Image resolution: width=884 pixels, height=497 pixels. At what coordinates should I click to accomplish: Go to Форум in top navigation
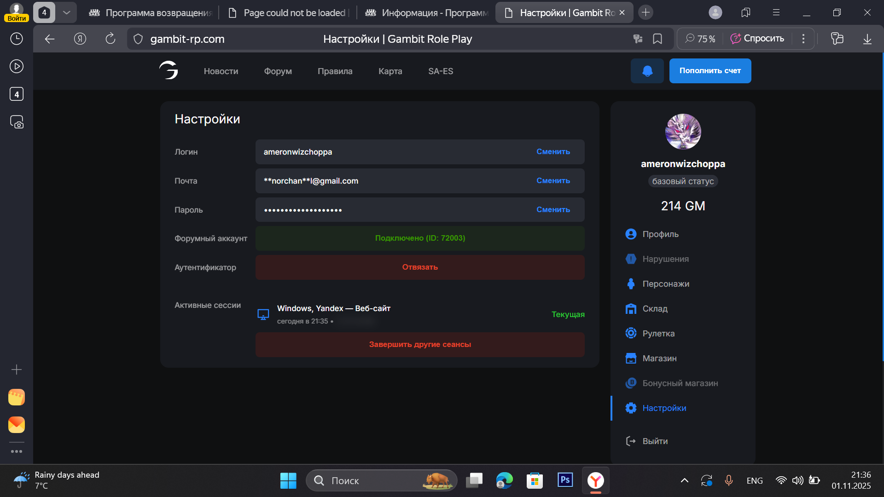pos(278,71)
